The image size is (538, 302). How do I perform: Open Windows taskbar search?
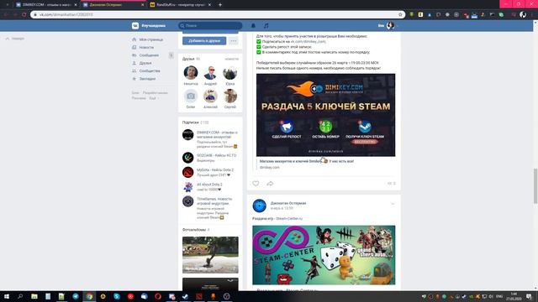click(x=20, y=296)
